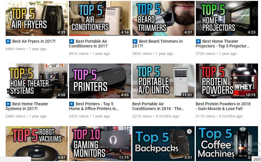
Task: Click the play icon beside Best Home Theater Projectors
Action: pyautogui.click(x=198, y=41)
